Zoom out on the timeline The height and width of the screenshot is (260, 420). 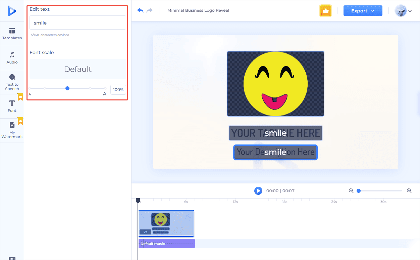351,190
